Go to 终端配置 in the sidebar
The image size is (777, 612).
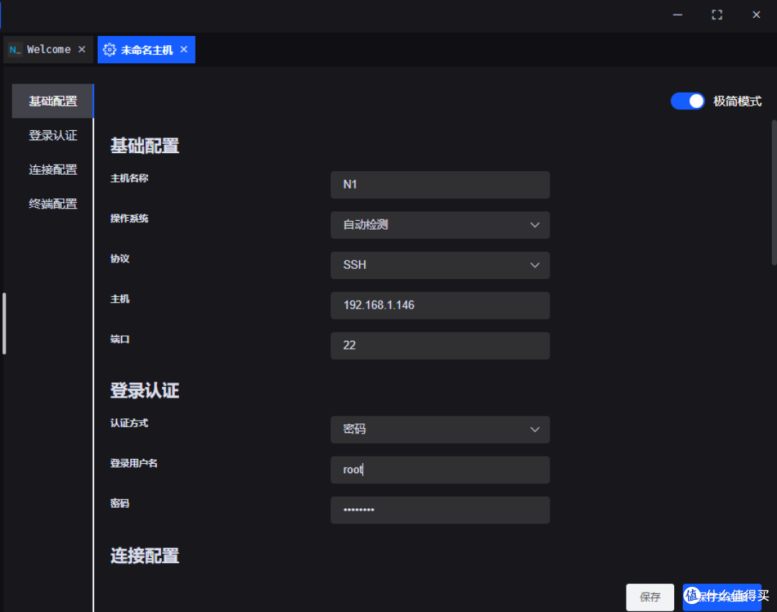point(53,204)
